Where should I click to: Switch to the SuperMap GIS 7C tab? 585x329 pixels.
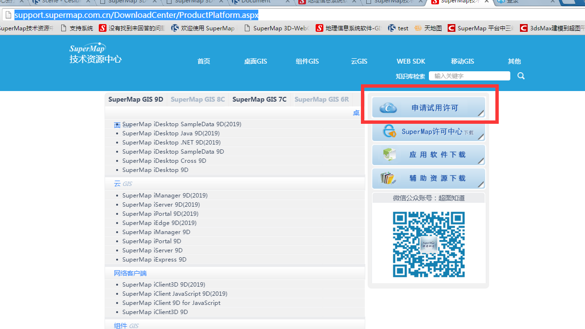point(259,100)
